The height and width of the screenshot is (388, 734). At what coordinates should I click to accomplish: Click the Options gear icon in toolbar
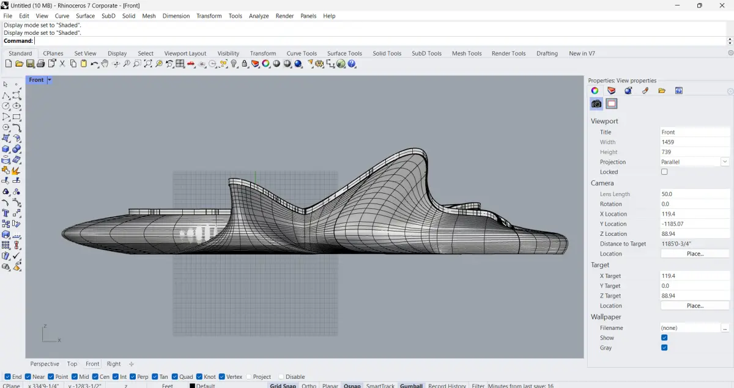point(320,64)
